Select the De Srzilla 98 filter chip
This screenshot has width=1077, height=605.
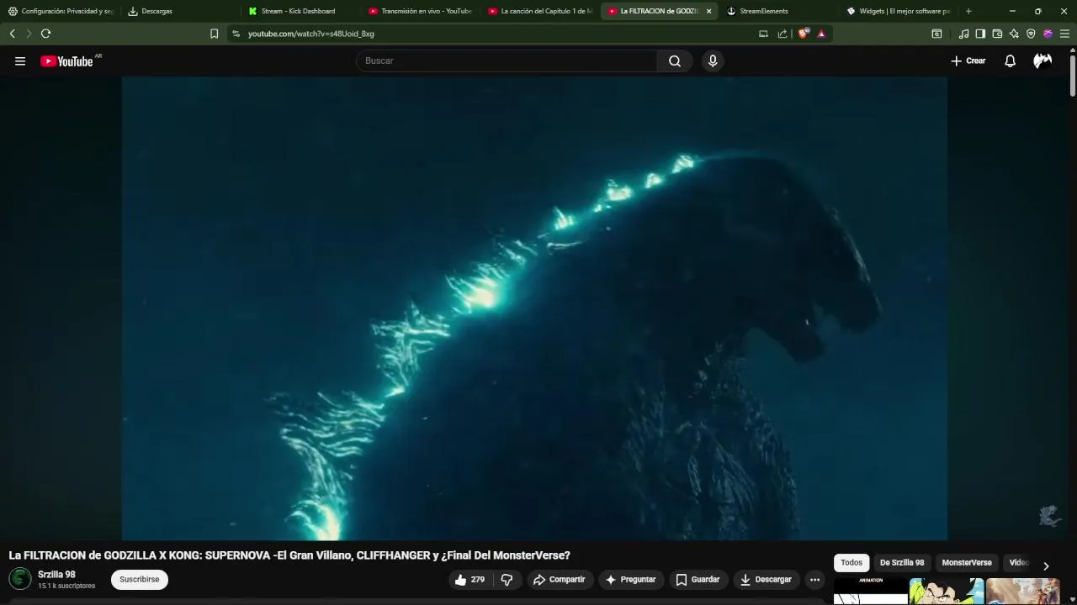click(902, 563)
